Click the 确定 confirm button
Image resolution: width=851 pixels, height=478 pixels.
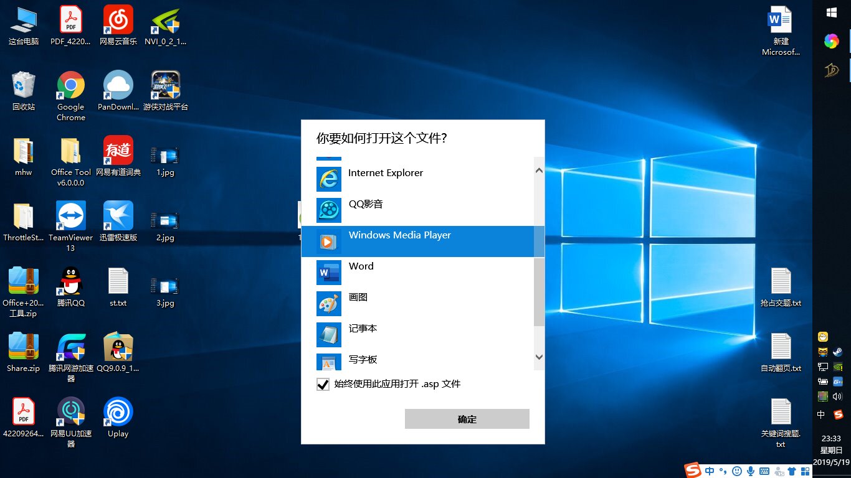(x=467, y=419)
